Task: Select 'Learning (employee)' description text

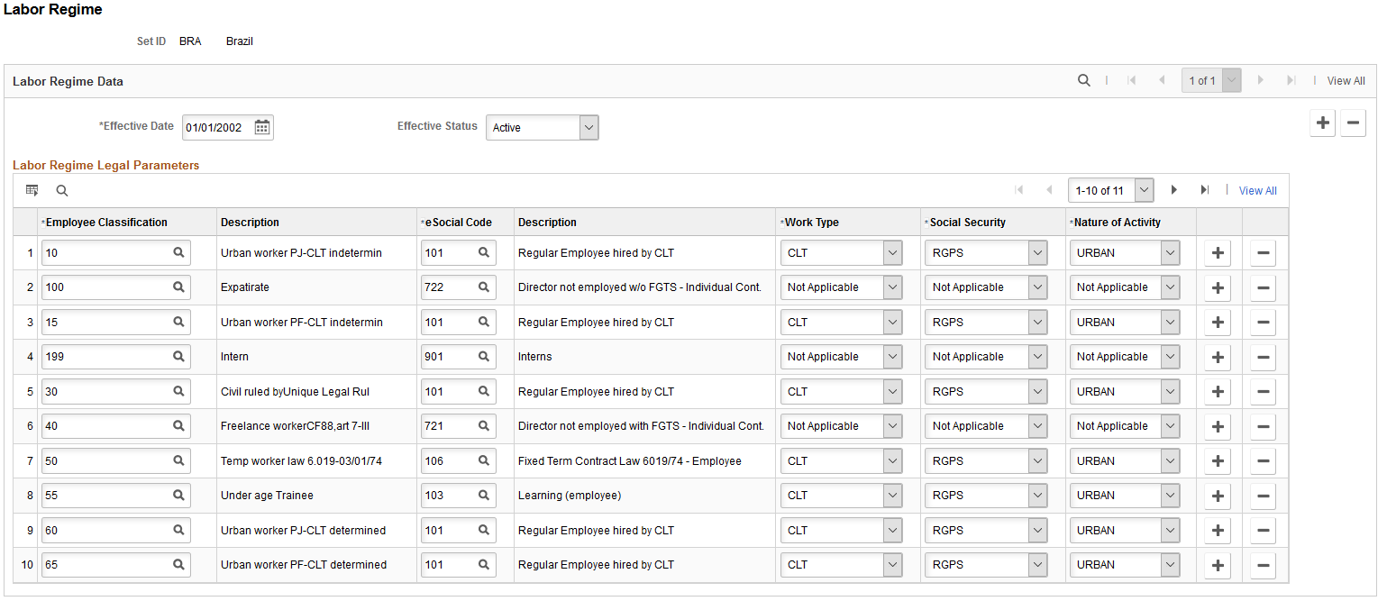Action: tap(570, 496)
